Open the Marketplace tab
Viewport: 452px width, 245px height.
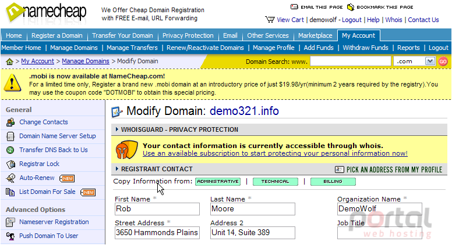315,35
